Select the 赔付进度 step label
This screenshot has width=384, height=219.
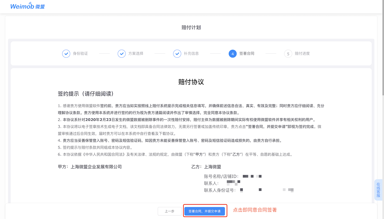click(x=302, y=53)
